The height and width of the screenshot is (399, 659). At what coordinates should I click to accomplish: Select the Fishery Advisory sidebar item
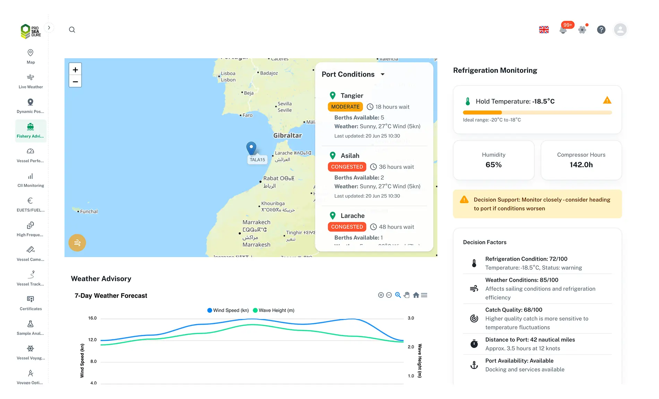tap(31, 131)
